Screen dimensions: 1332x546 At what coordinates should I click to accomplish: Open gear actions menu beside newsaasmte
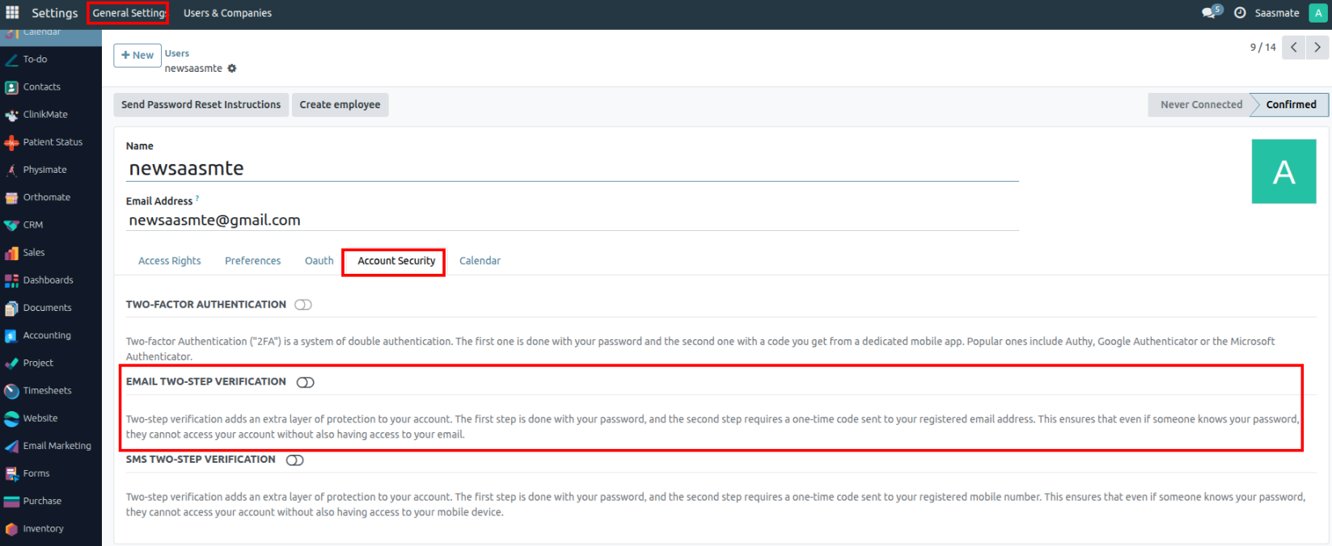pyautogui.click(x=232, y=69)
